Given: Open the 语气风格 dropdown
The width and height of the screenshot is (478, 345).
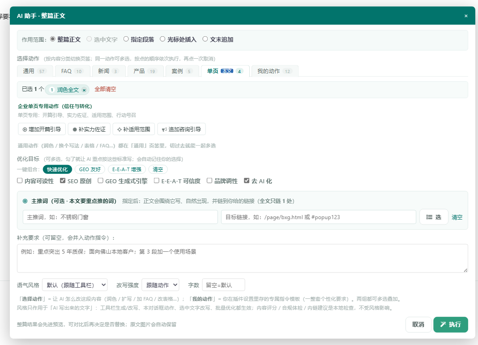Looking at the screenshot, I should pyautogui.click(x=75, y=285).
